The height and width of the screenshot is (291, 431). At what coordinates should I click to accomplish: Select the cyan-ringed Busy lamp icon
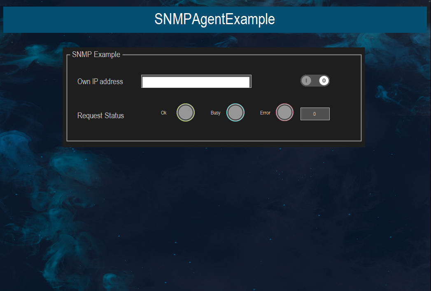tap(235, 112)
